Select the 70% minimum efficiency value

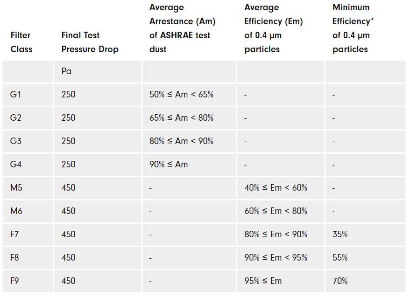click(340, 281)
